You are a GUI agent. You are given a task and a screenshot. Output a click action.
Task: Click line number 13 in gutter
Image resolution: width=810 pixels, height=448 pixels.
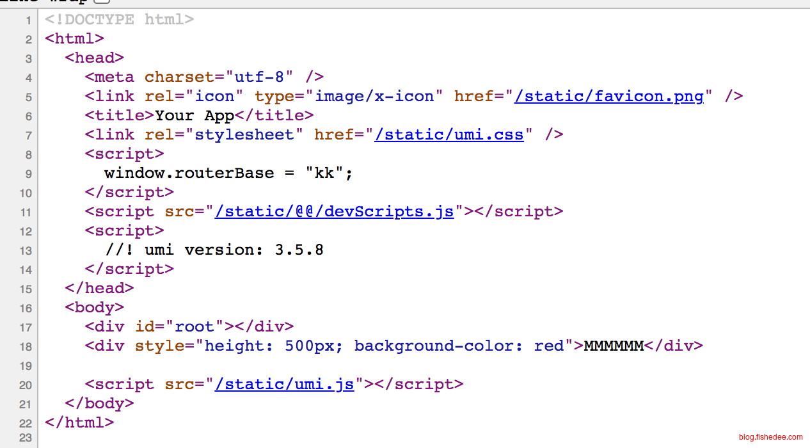tap(26, 251)
